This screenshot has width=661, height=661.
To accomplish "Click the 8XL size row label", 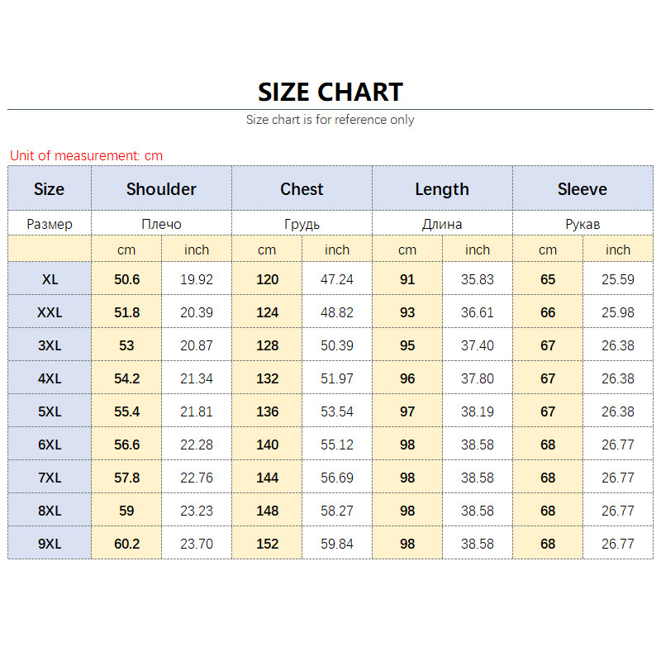I will (50, 511).
